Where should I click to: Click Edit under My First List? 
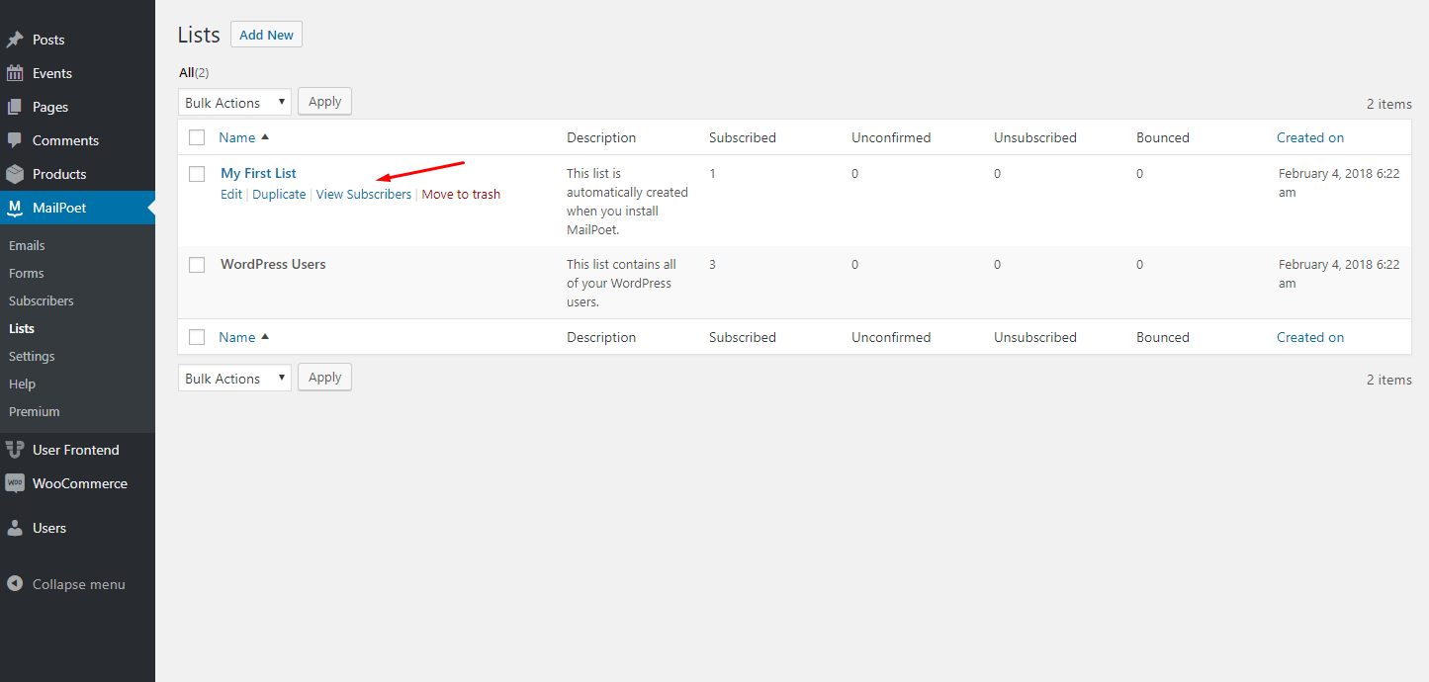pos(231,194)
